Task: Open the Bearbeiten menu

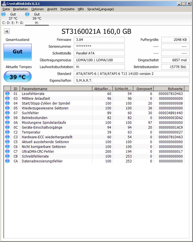Action: click(20, 9)
